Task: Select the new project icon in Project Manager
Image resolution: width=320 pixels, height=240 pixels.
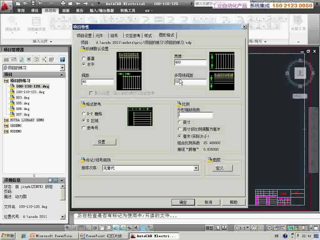Action: pyautogui.click(x=6, y=59)
